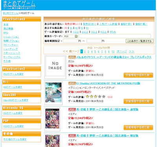Filter game rating by 4以上
The image size is (157, 147).
click(104, 32)
